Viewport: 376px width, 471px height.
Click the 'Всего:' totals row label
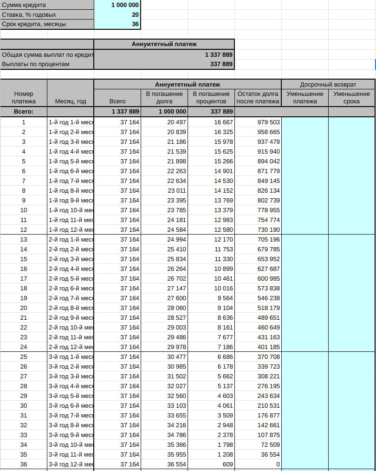24,111
